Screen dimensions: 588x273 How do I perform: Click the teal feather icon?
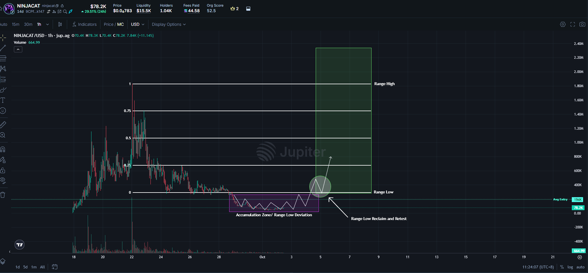coord(71,12)
